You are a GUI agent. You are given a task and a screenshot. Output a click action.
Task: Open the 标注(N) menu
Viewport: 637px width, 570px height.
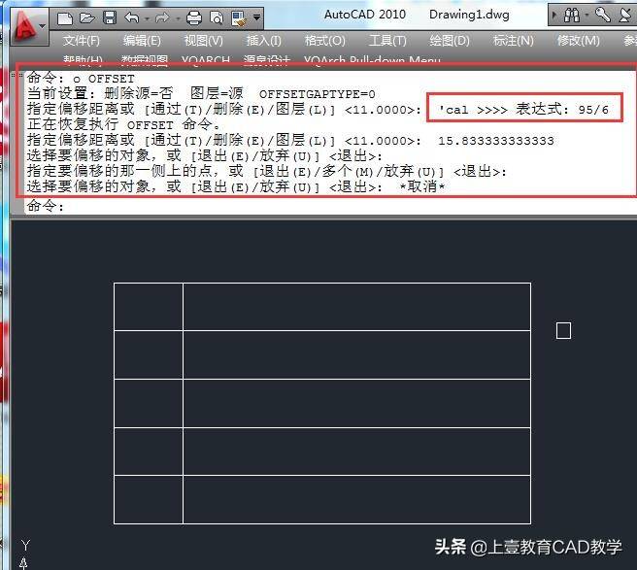pyautogui.click(x=514, y=41)
